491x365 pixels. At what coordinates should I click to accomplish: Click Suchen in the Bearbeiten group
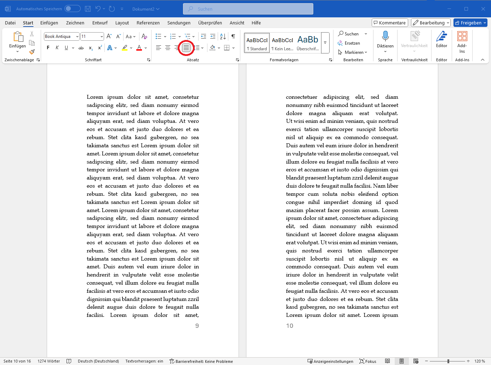pyautogui.click(x=349, y=34)
